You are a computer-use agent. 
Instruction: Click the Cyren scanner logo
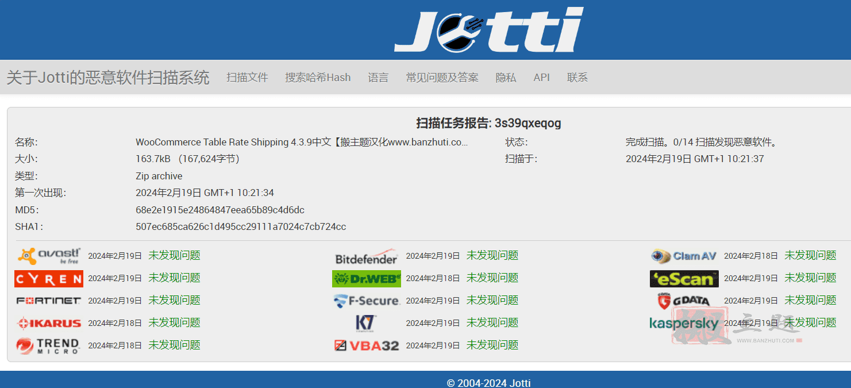point(49,279)
